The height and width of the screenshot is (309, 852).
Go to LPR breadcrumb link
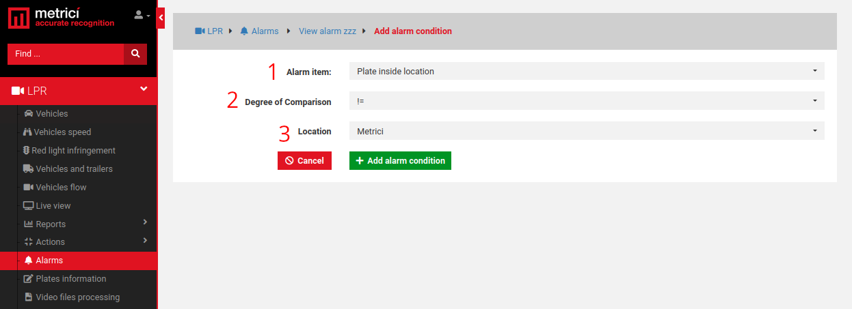pyautogui.click(x=215, y=31)
